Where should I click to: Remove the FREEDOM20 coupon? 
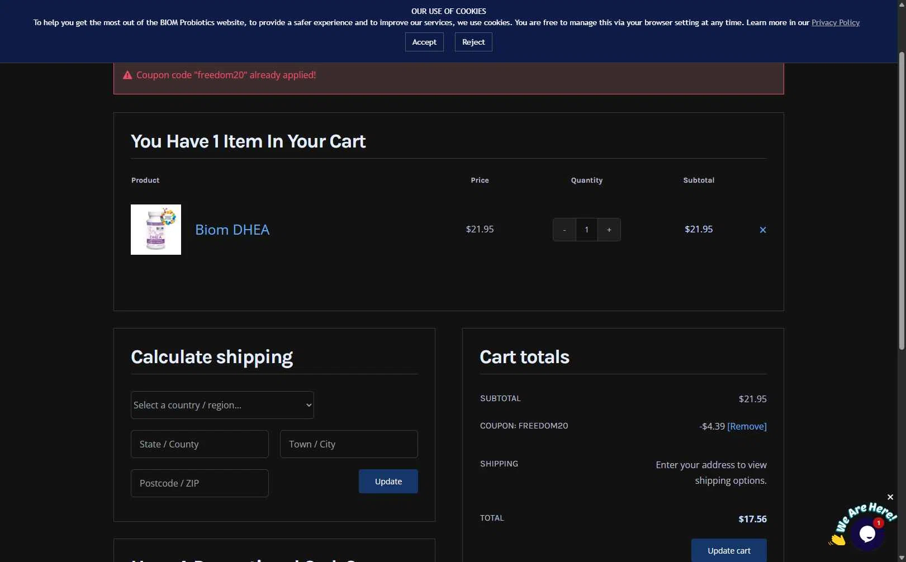tap(747, 426)
